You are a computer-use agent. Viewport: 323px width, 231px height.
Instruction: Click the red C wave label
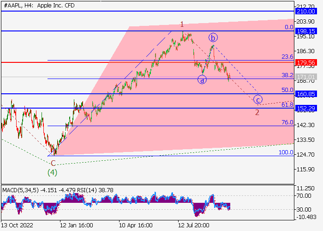53,164
